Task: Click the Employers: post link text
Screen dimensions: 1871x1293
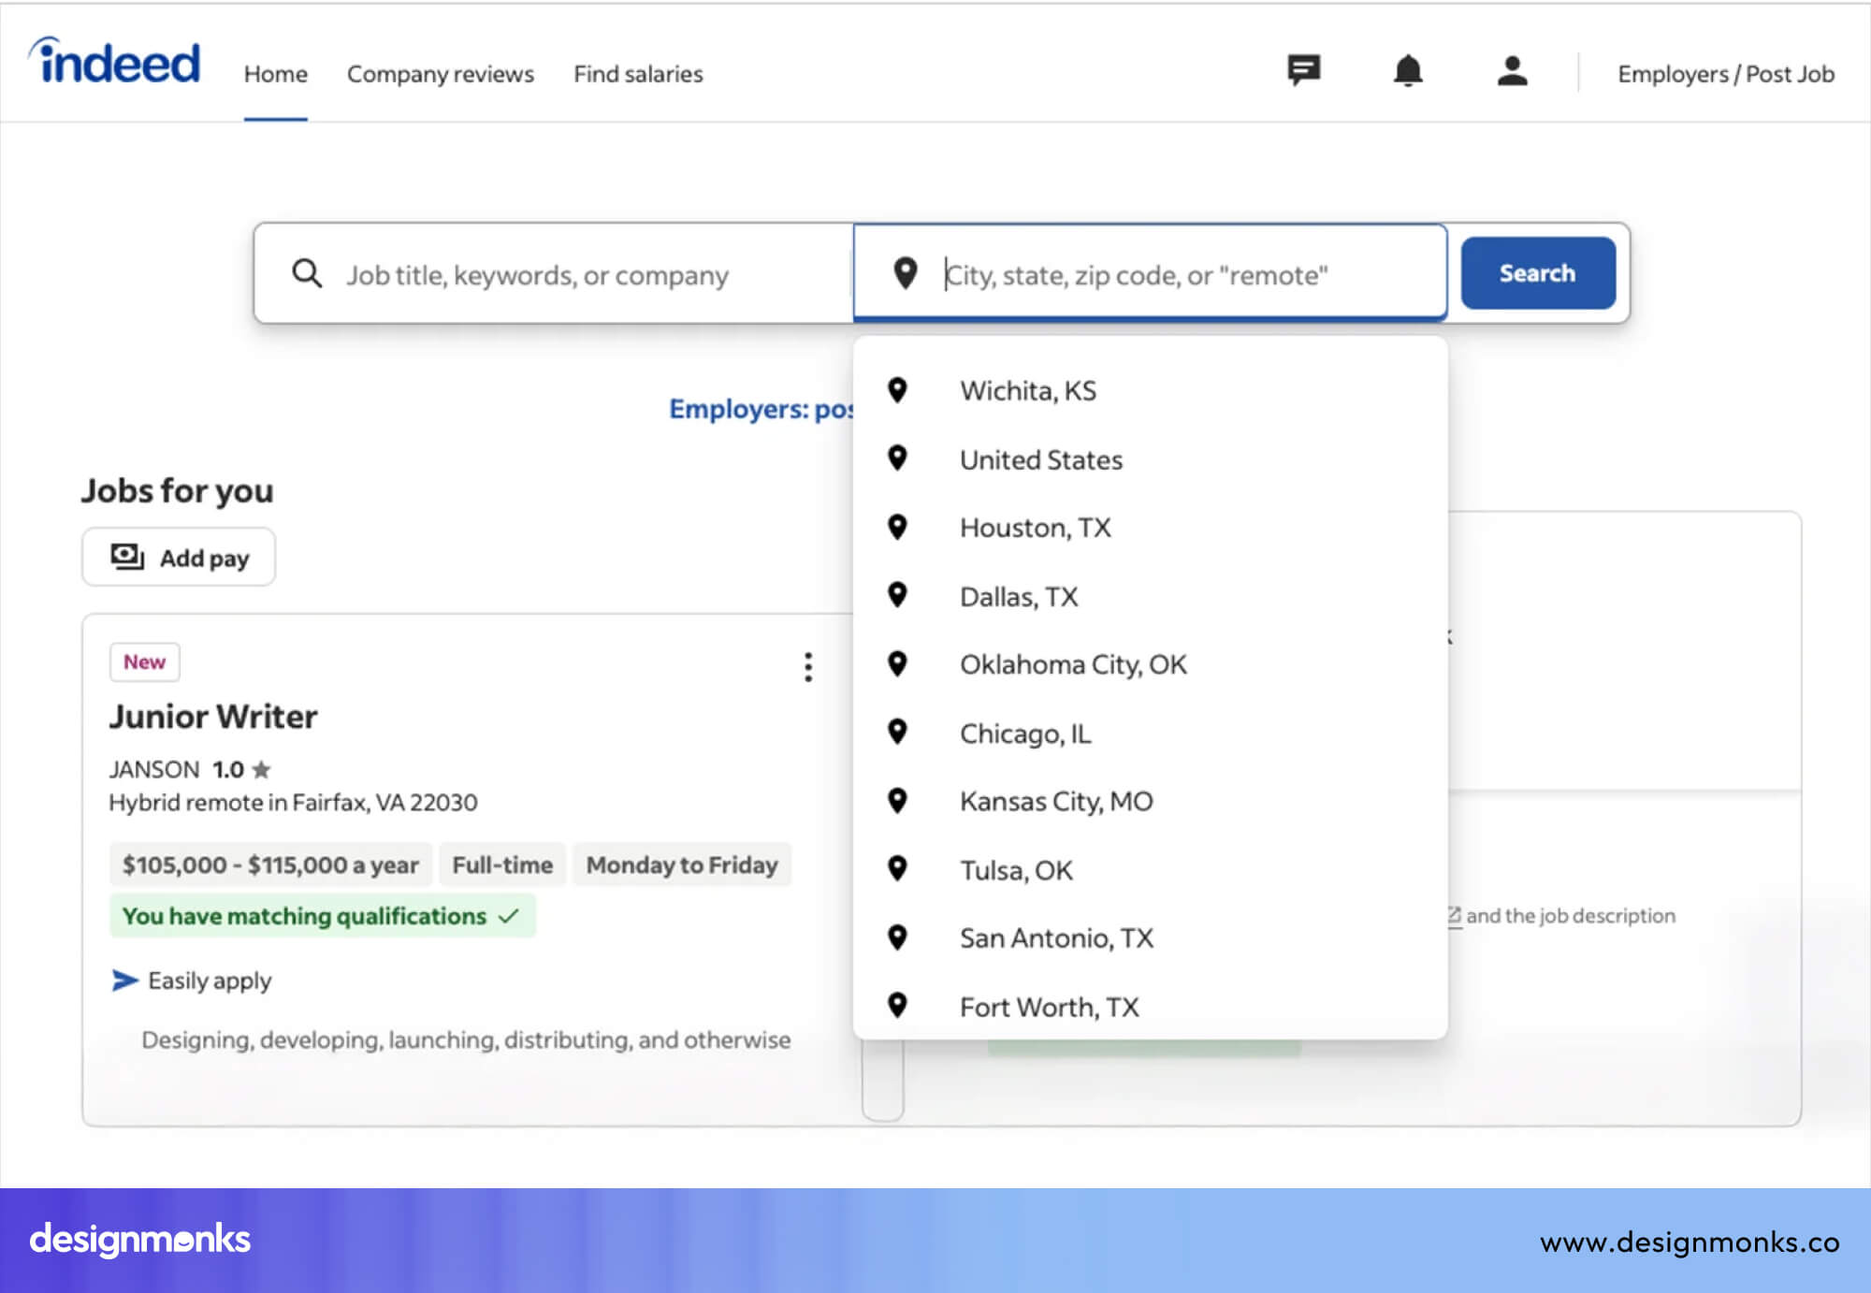Action: pyautogui.click(x=761, y=409)
